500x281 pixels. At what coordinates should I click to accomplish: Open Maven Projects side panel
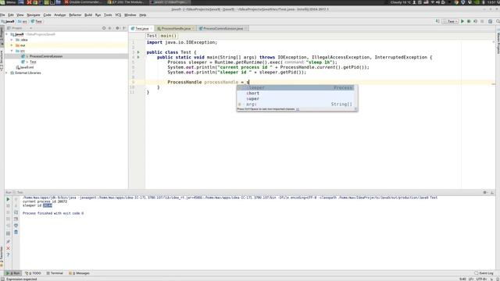(x=498, y=42)
